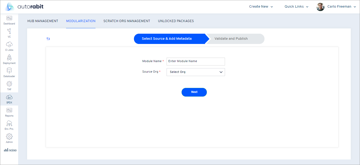The image size is (360, 165).
Task: Open the Quick Links dropdown
Action: [296, 6]
